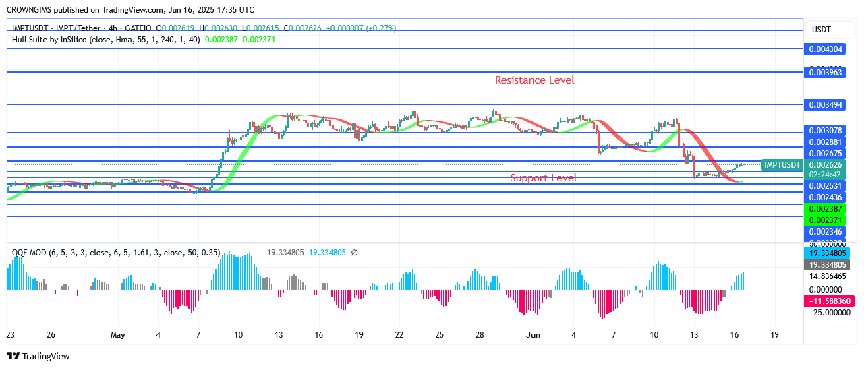
Task: Click the 02:24:42 countdown timer label
Action: (x=825, y=175)
